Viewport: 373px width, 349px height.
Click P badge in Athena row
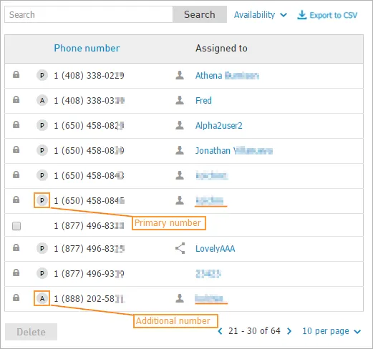click(x=42, y=76)
